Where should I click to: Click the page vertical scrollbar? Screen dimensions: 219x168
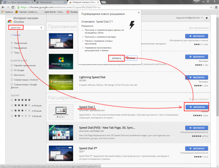217,67
